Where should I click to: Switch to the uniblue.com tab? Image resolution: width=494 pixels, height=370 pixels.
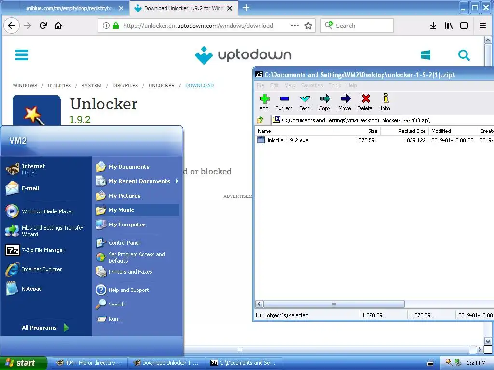pyautogui.click(x=69, y=8)
